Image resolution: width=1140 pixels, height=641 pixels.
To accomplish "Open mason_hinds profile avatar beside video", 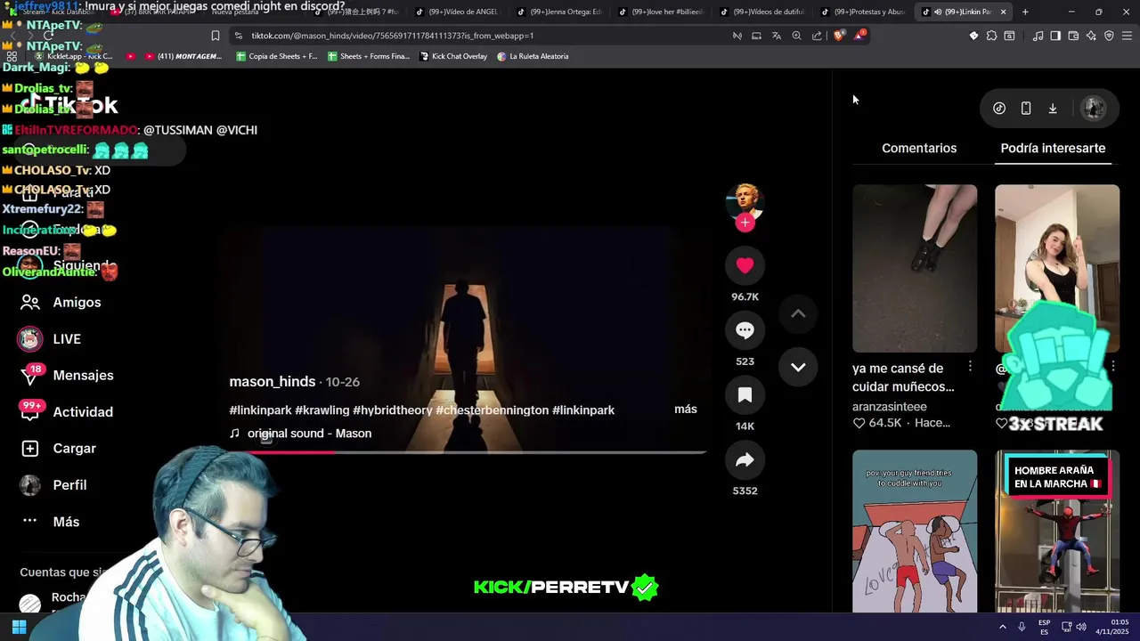I will 745,202.
